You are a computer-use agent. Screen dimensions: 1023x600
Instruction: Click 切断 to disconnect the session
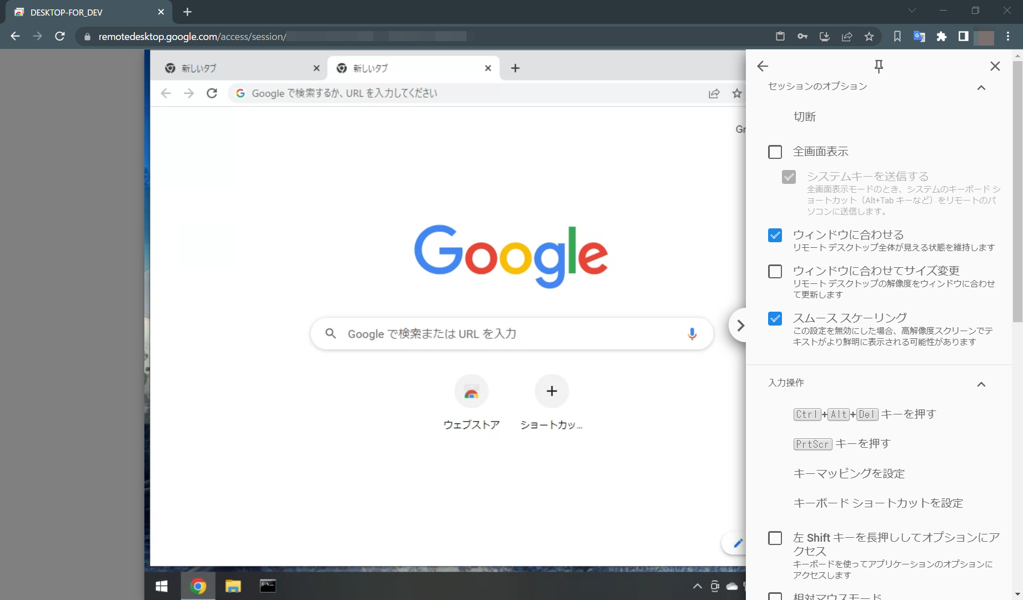click(x=805, y=117)
